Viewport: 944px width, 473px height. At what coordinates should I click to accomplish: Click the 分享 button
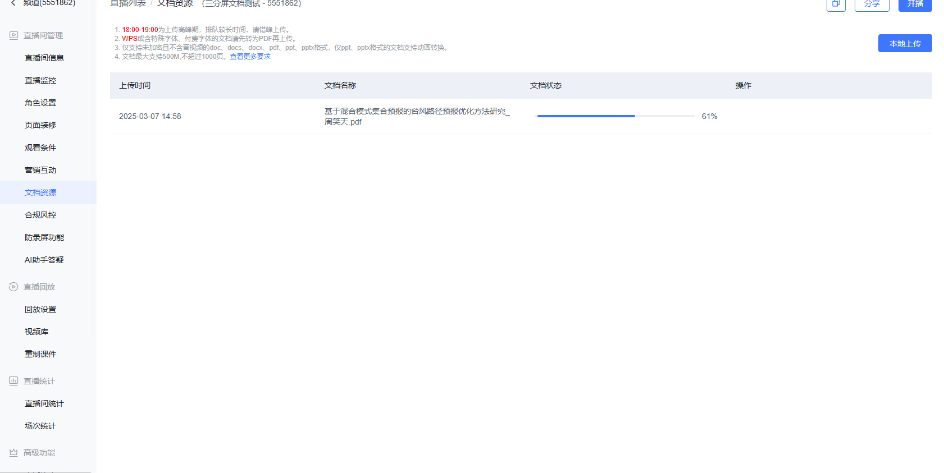coord(872,4)
